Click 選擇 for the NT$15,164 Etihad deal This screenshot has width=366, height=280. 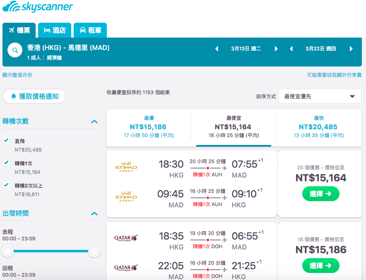(321, 194)
